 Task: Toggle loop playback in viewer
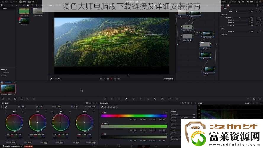119,79
